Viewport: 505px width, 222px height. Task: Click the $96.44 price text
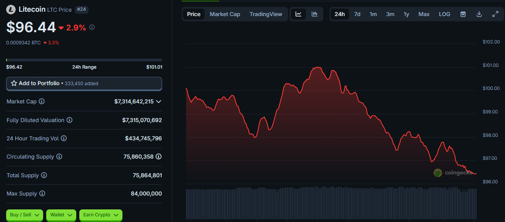(x=31, y=27)
